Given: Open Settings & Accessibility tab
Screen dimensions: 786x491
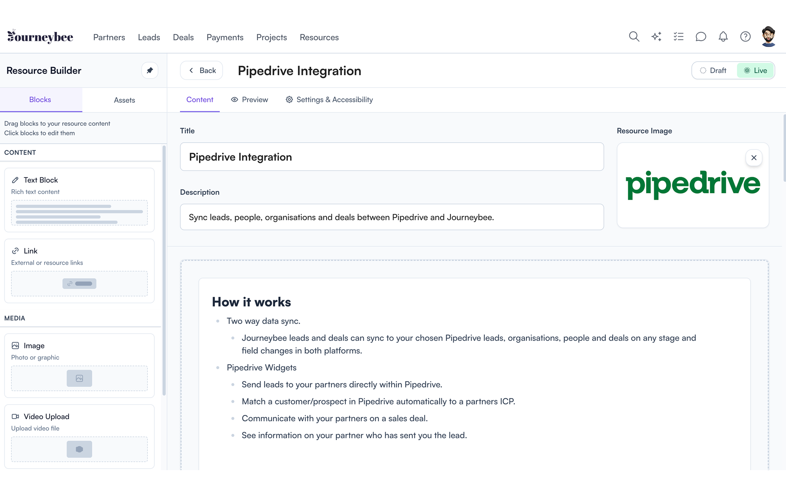Looking at the screenshot, I should pos(329,100).
